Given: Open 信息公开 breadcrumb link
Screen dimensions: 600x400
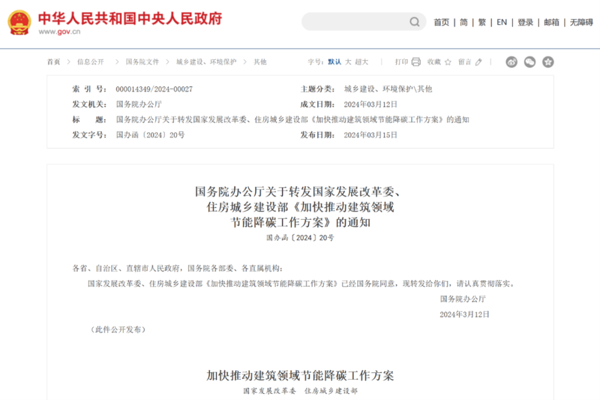Looking at the screenshot, I should pos(91,62).
